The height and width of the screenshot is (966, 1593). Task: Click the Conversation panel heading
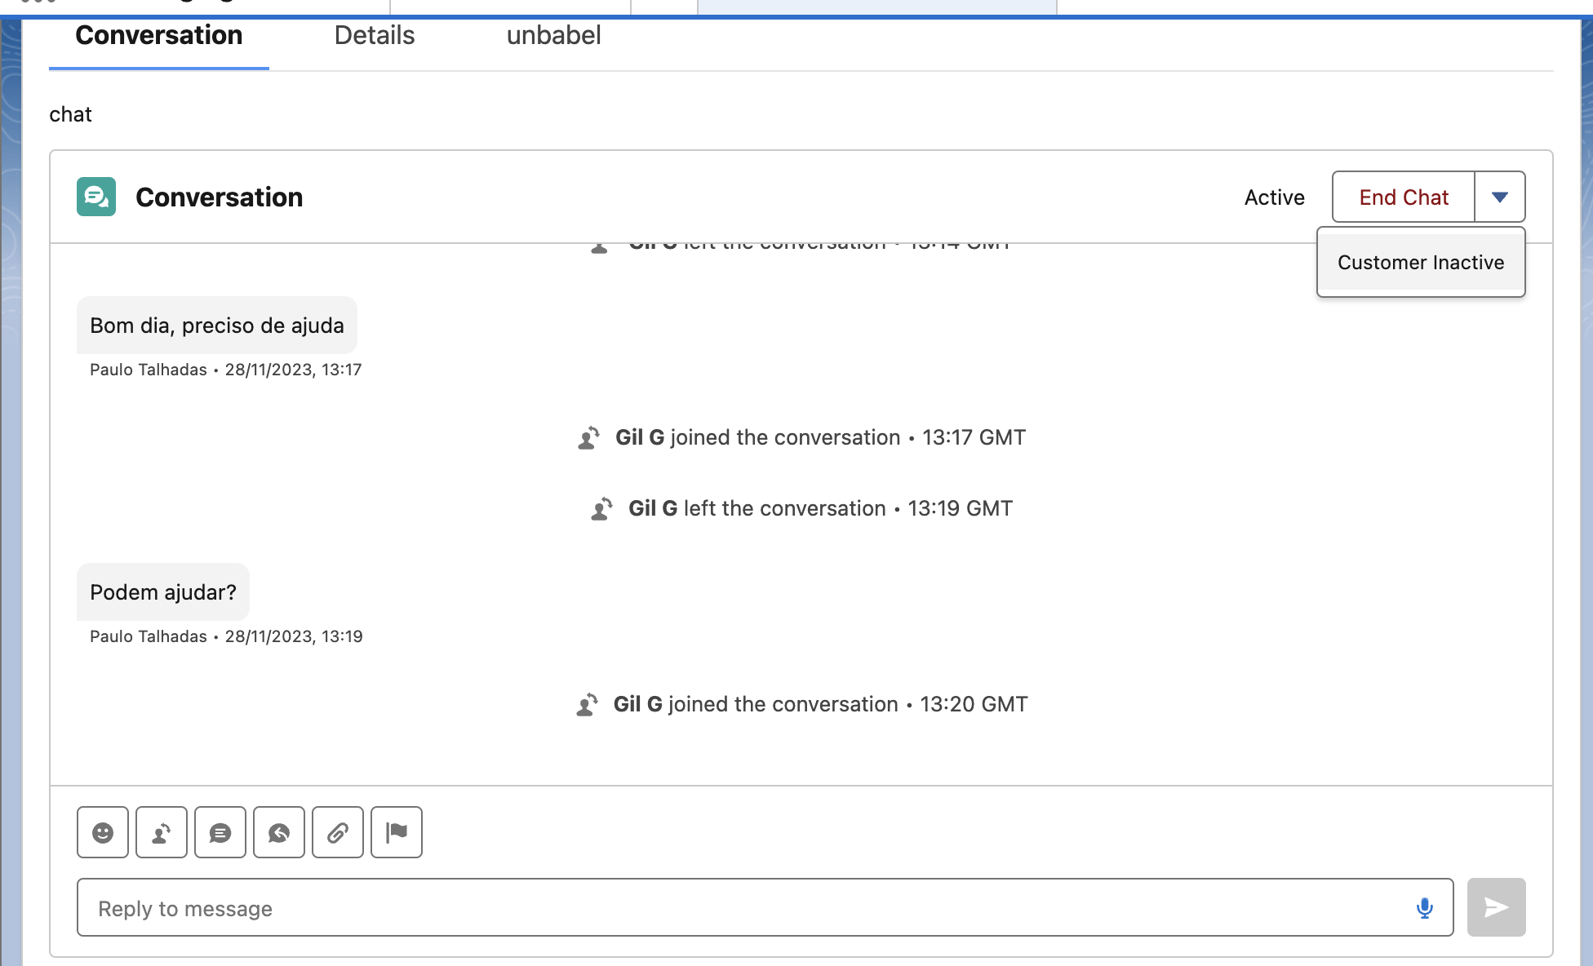pyautogui.click(x=219, y=197)
